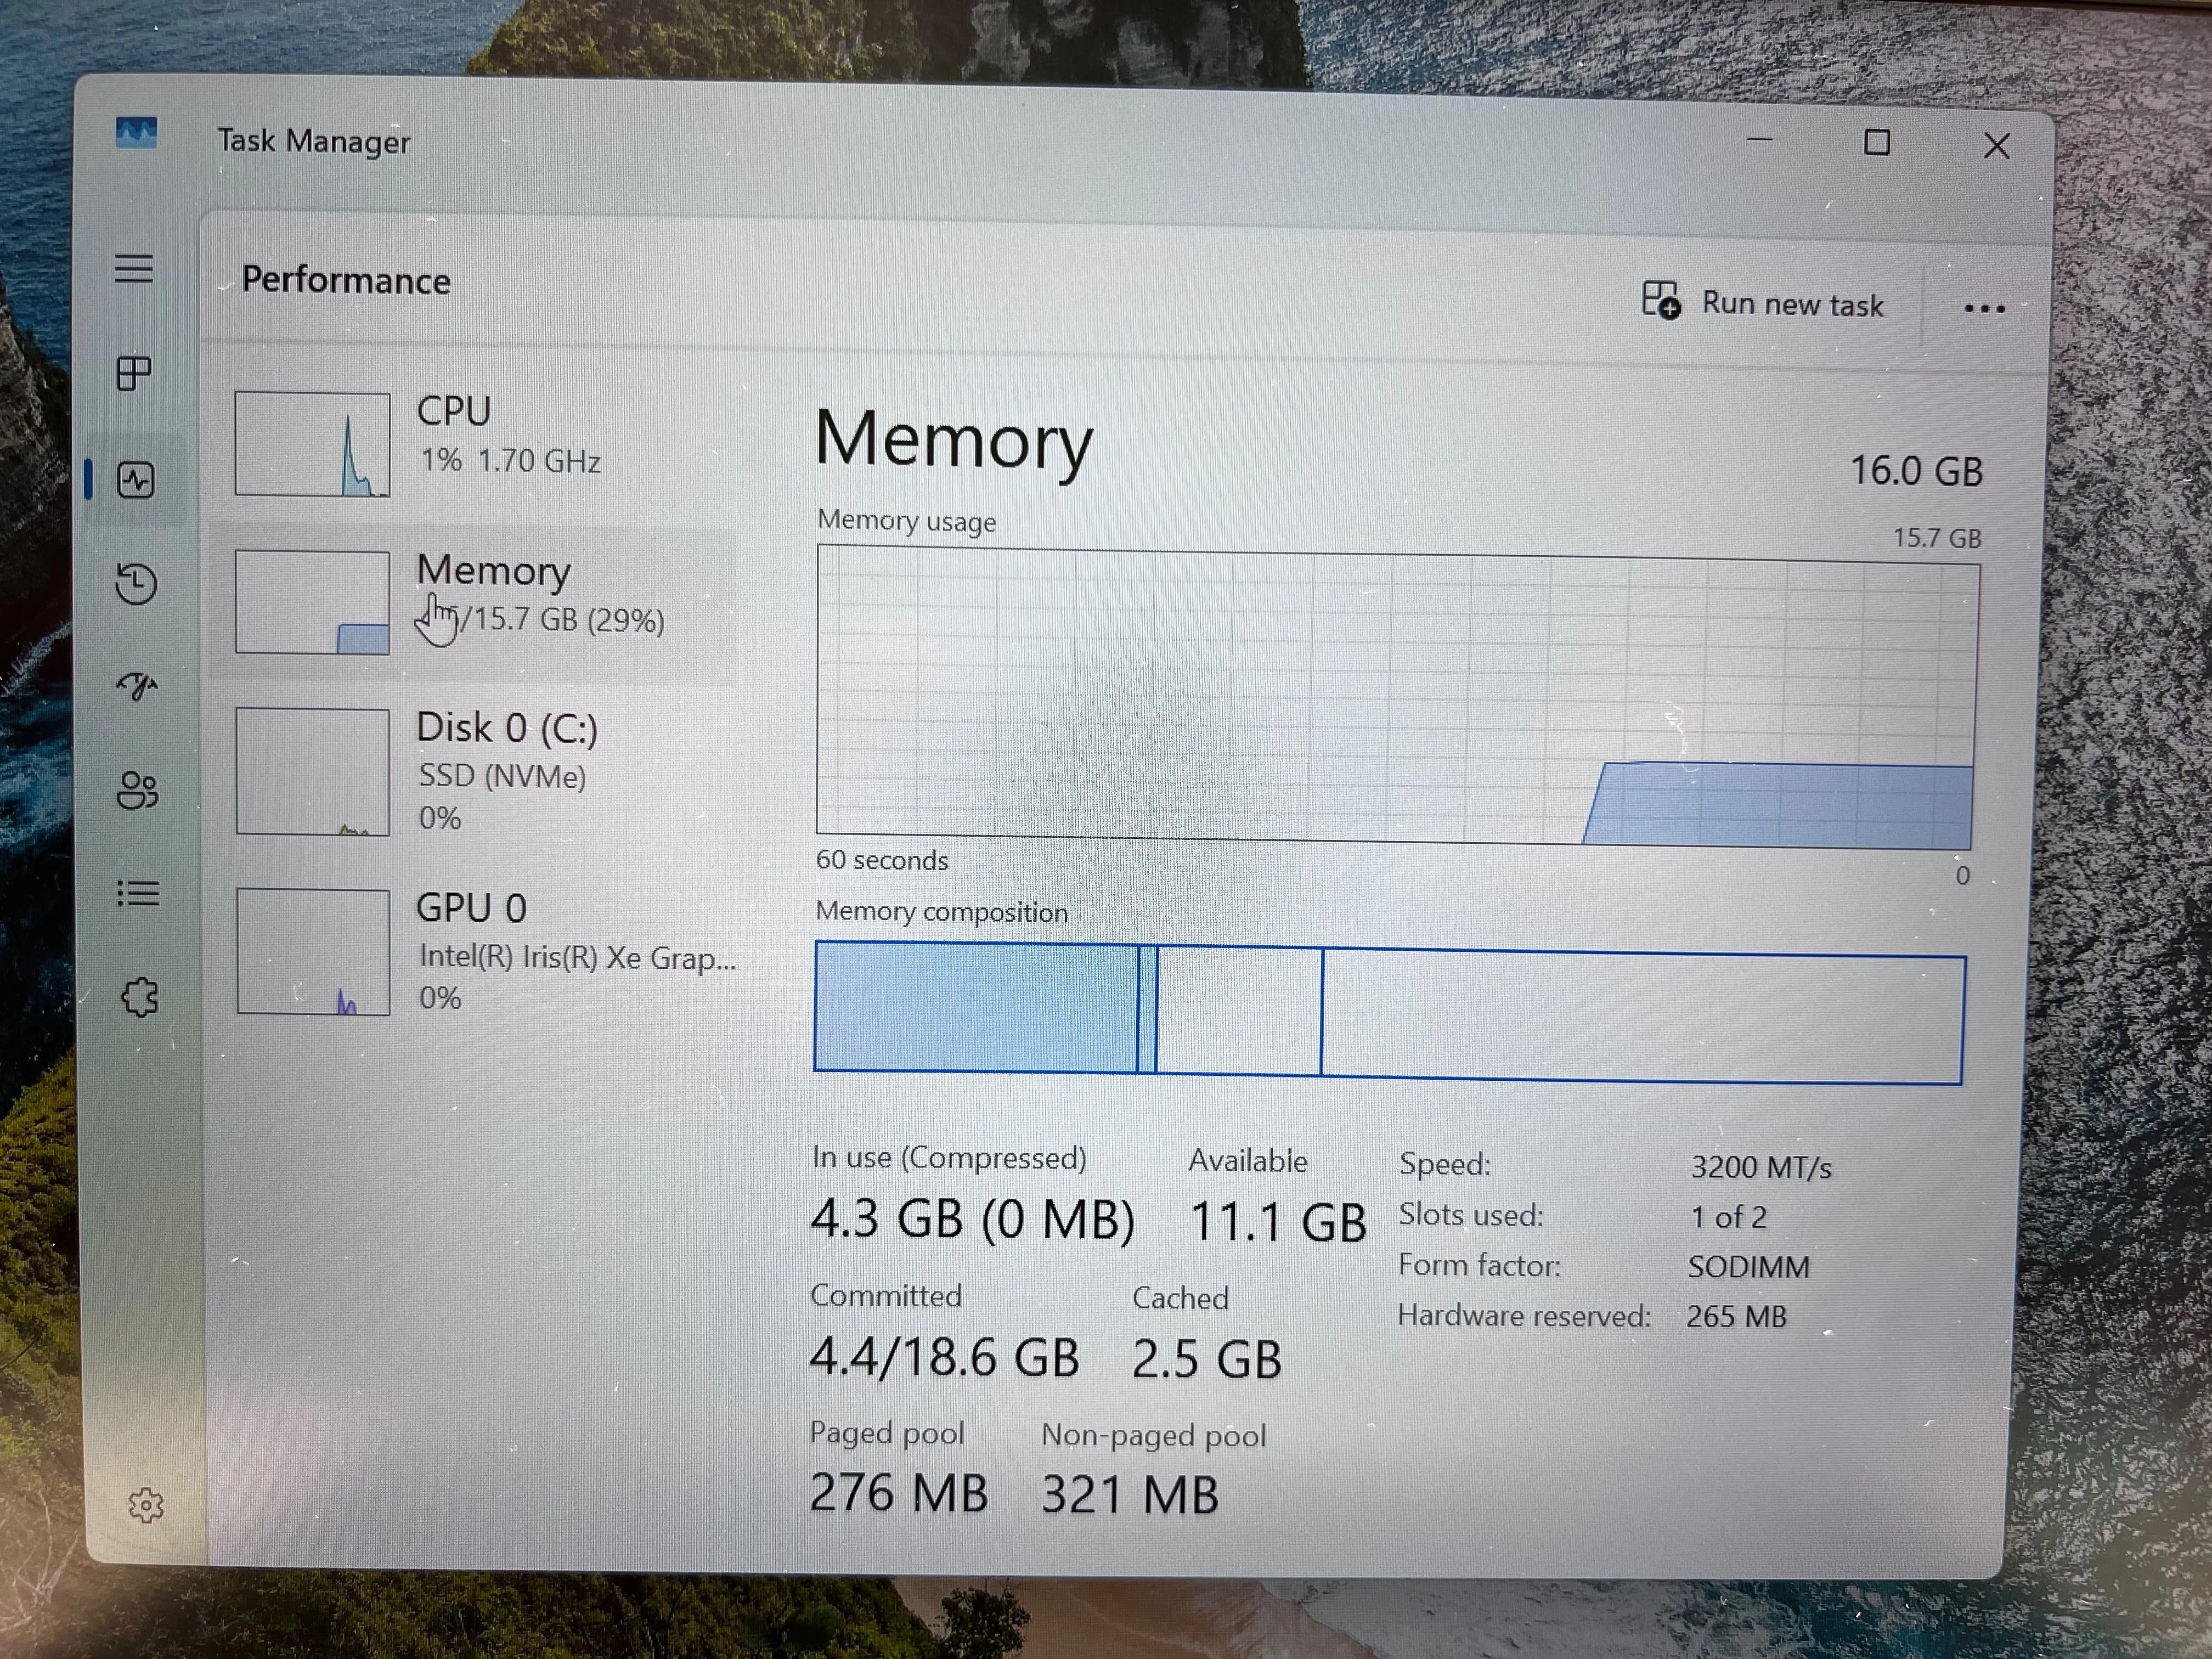Open the Users page icon
The image size is (2212, 1659).
(138, 791)
